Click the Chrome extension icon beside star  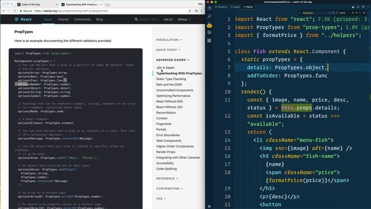196,10
